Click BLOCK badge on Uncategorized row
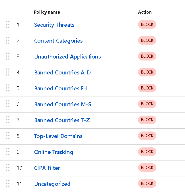Viewport: 185px width, 192px height. [x=147, y=183]
